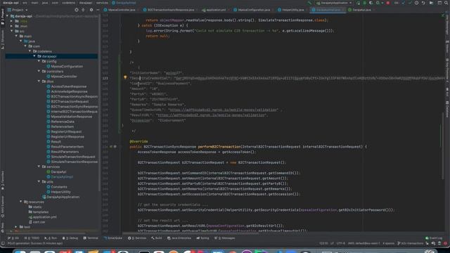
Task: Click the editor horizontal scrollbar
Action: [x=191, y=233]
